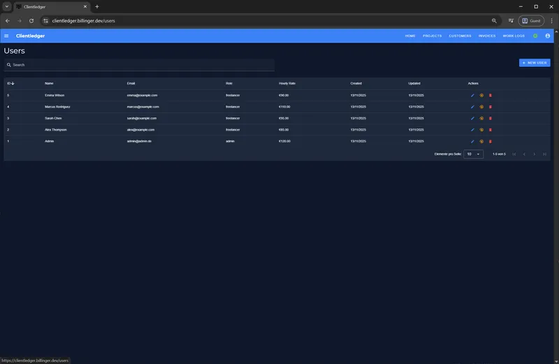
Task: Open a new browser tab
Action: click(x=97, y=6)
